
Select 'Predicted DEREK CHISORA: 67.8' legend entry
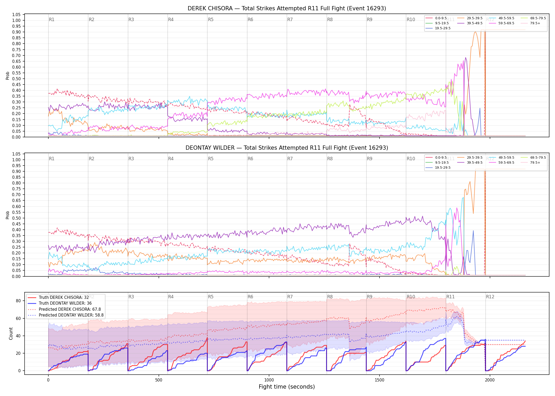point(64,309)
